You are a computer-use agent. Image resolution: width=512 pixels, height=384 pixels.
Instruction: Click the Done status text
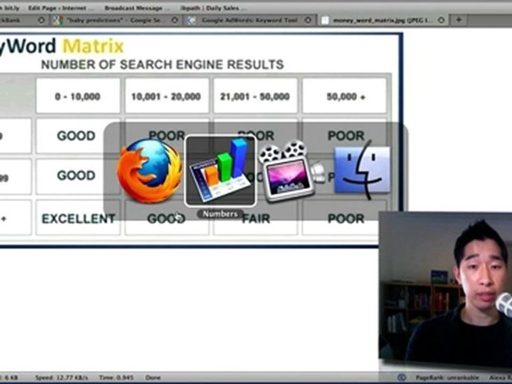[153, 378]
